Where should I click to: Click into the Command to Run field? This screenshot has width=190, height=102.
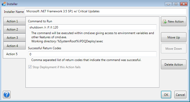click(x=92, y=27)
